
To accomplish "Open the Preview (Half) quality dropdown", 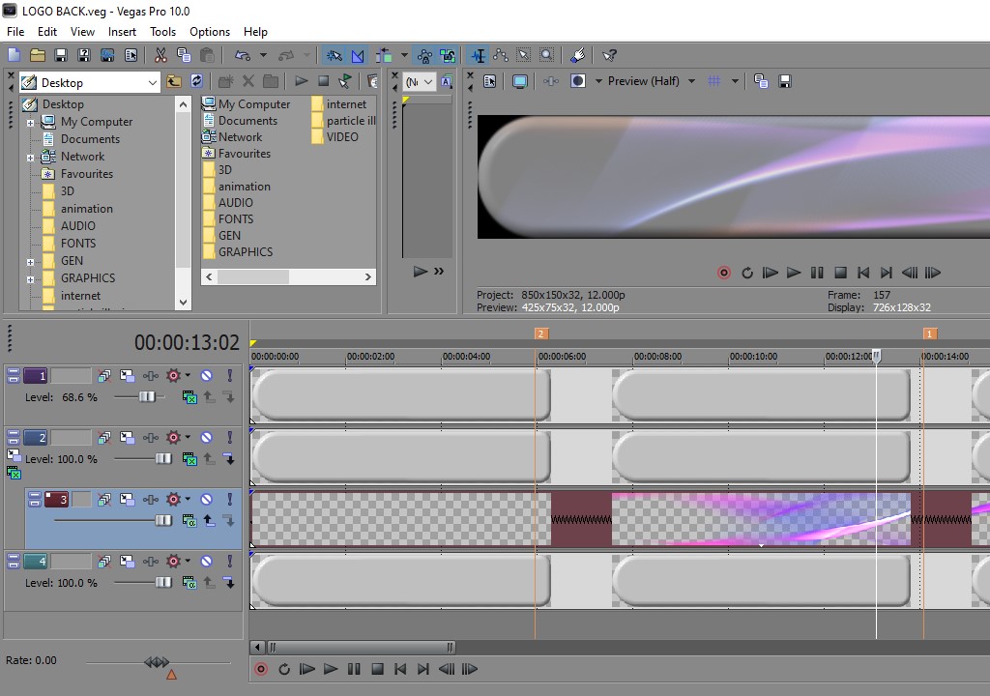I will pyautogui.click(x=691, y=81).
